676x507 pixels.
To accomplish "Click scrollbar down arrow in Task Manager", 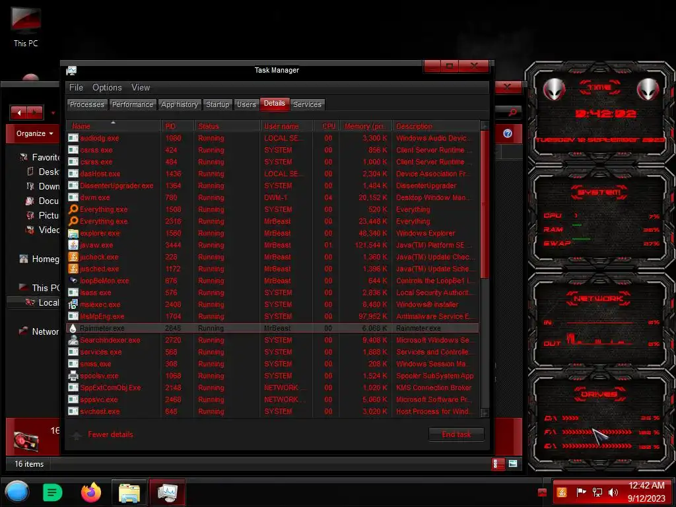I will click(x=485, y=413).
